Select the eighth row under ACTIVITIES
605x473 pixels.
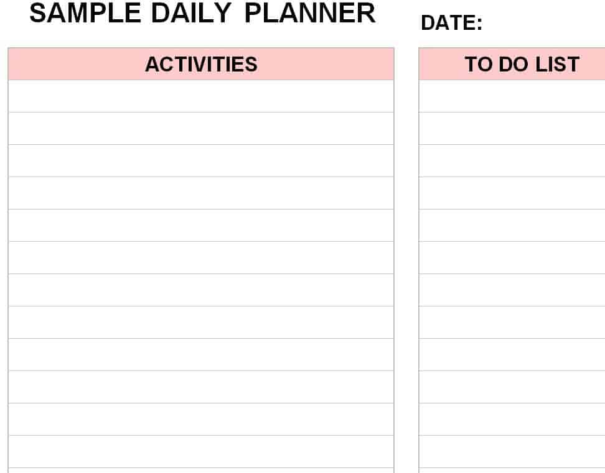point(201,323)
